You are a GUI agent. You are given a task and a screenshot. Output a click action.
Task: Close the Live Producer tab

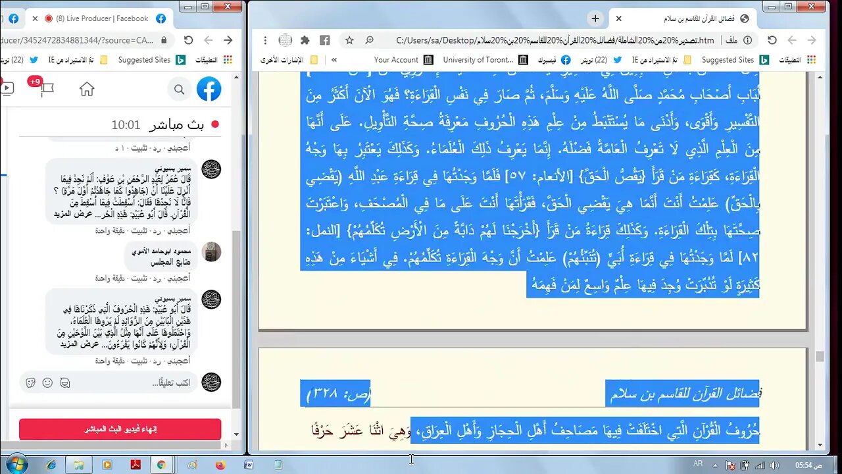(35, 18)
